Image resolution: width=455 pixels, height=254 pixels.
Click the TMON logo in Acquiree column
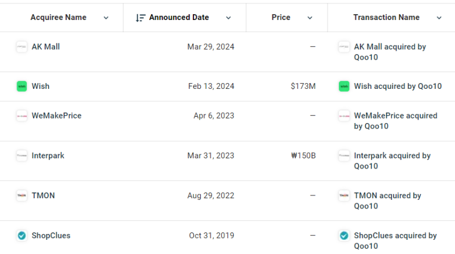[x=22, y=195]
